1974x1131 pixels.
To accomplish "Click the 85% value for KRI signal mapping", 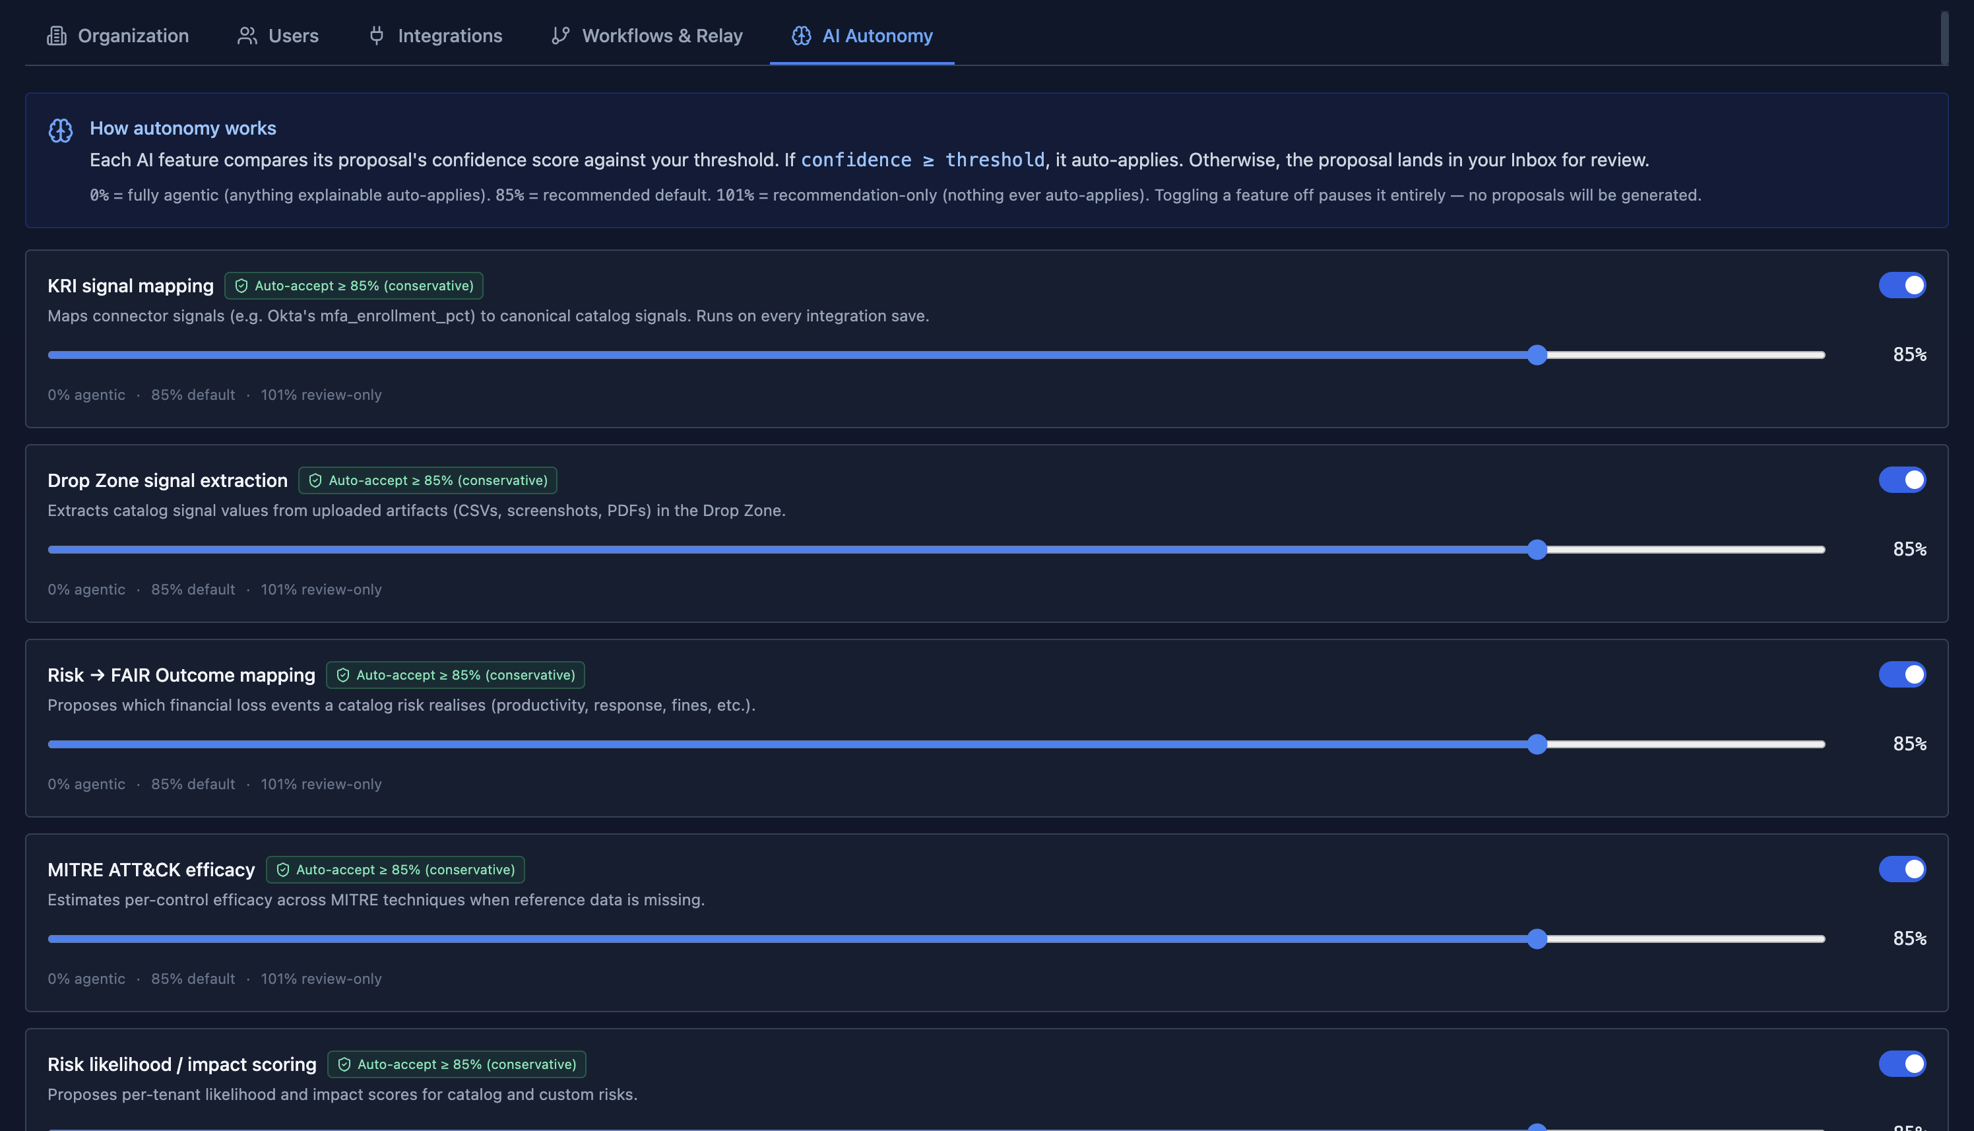I will pyautogui.click(x=1910, y=355).
